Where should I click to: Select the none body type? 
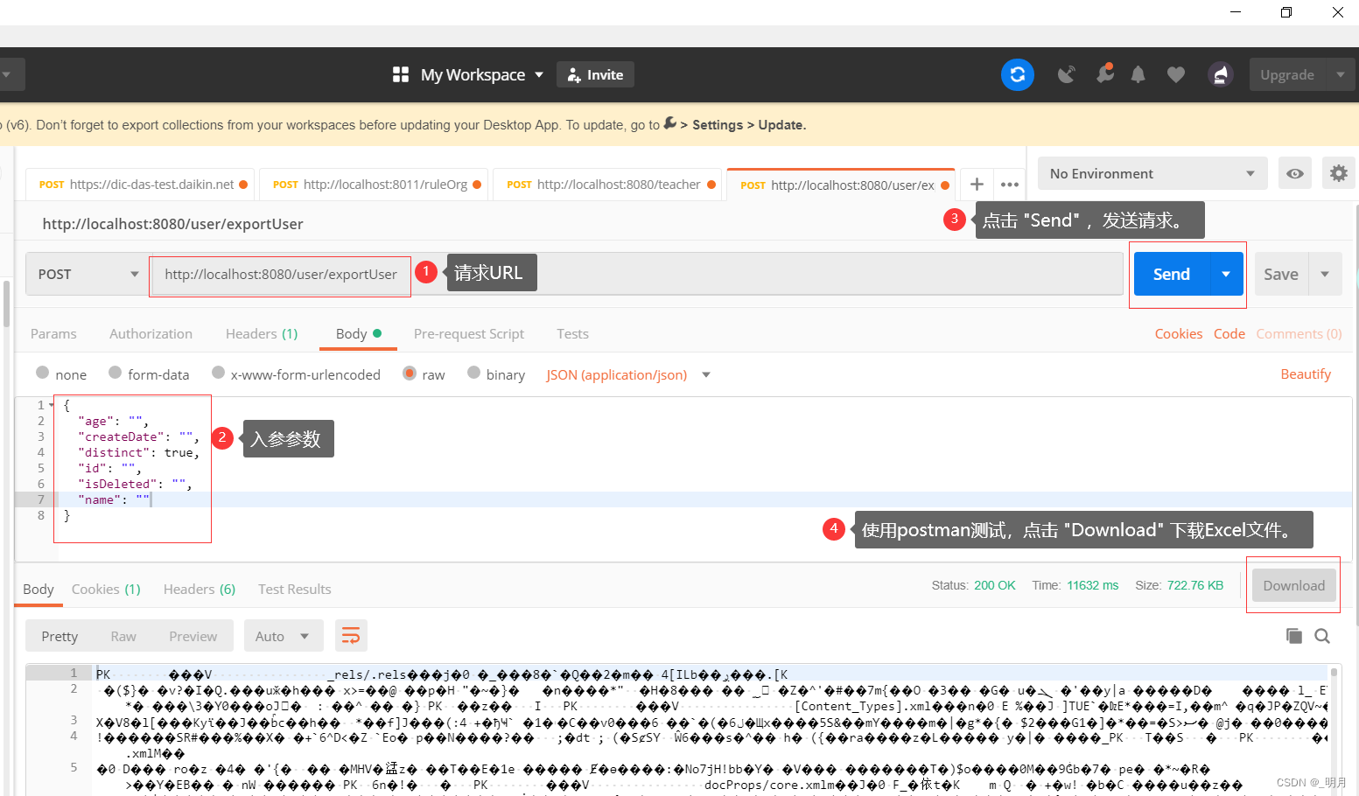43,373
